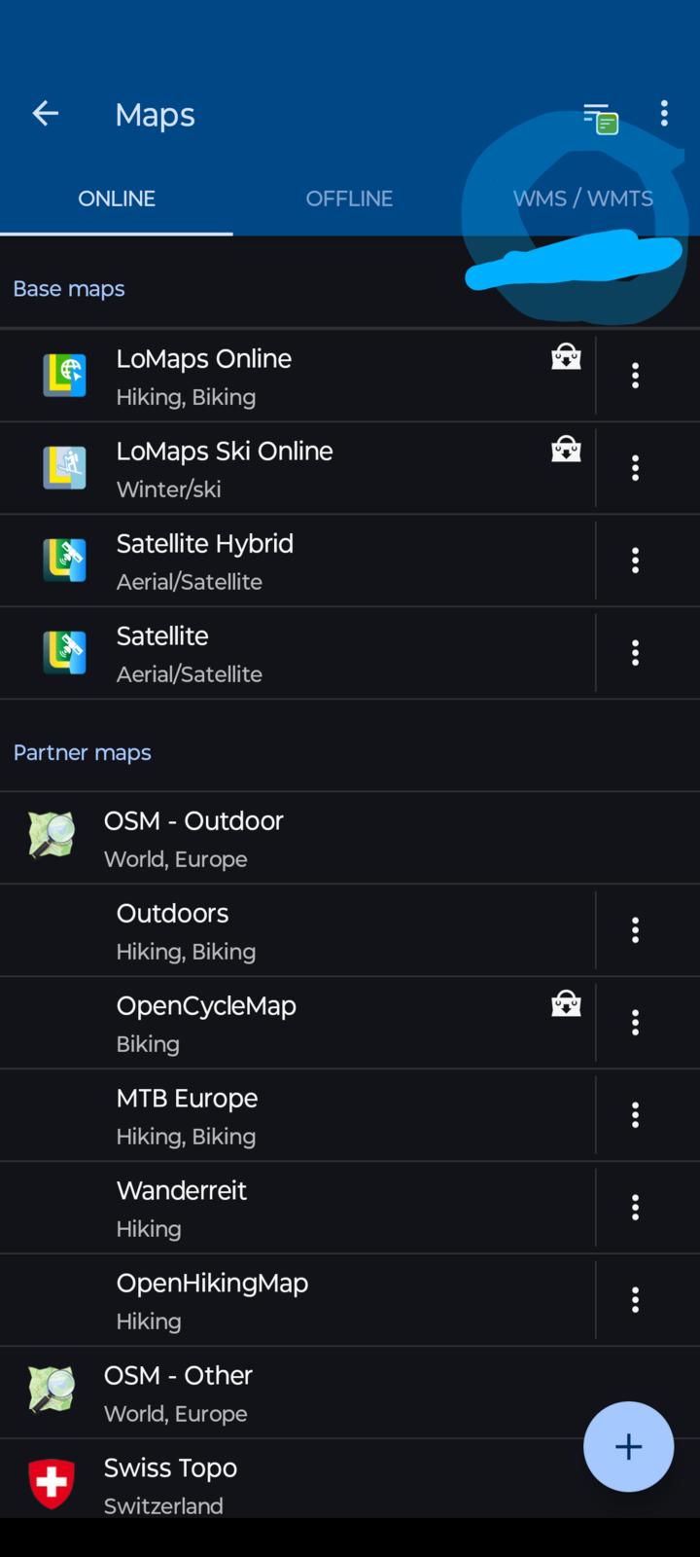Open the header overflow menu
This screenshot has width=700, height=1557.
(664, 114)
